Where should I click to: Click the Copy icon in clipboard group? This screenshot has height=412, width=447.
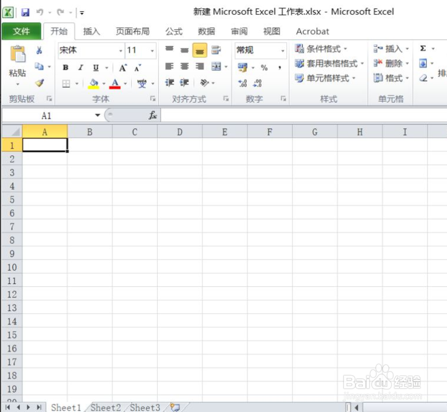[39, 67]
